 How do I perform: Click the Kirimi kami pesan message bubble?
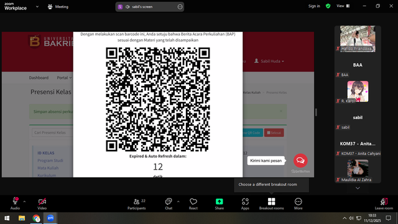tap(266, 161)
